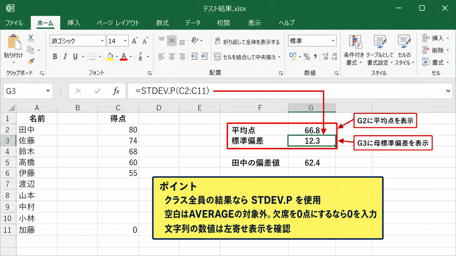Click the fx insert function icon
The image size is (456, 256).
116,91
